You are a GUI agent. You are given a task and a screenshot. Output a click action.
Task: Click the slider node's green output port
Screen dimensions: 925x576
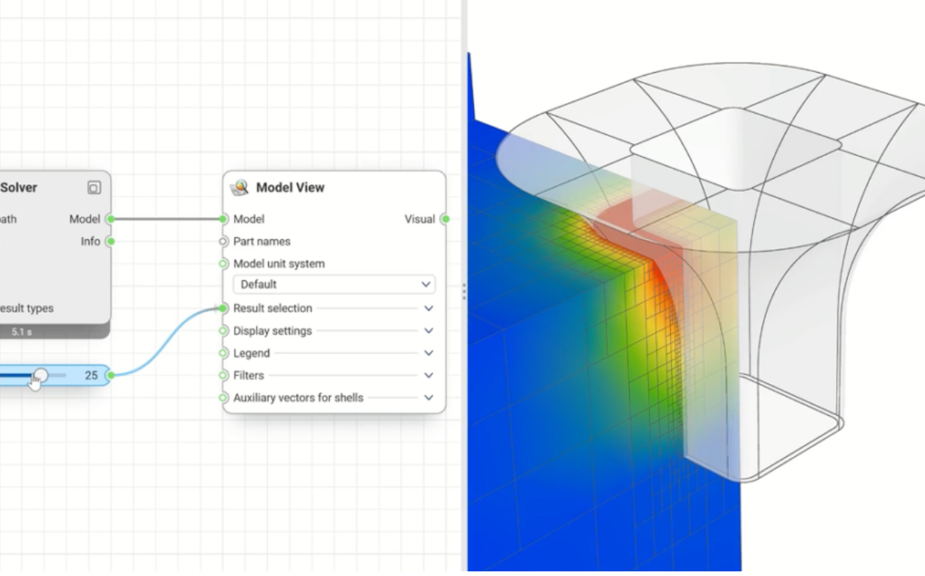click(x=111, y=375)
